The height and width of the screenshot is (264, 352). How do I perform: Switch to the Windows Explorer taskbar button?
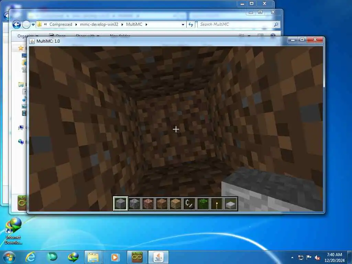pos(93,257)
